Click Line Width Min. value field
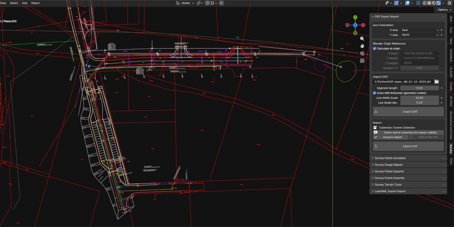 coord(420,103)
